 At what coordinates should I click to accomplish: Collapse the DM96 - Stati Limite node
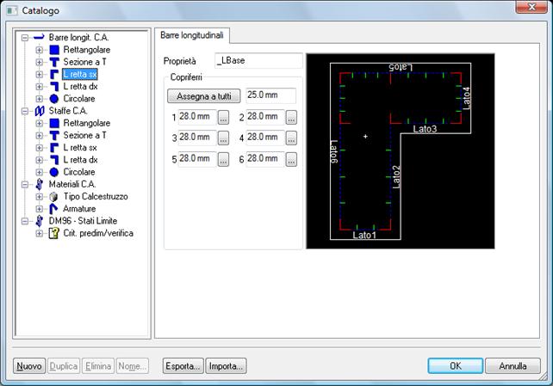25,221
